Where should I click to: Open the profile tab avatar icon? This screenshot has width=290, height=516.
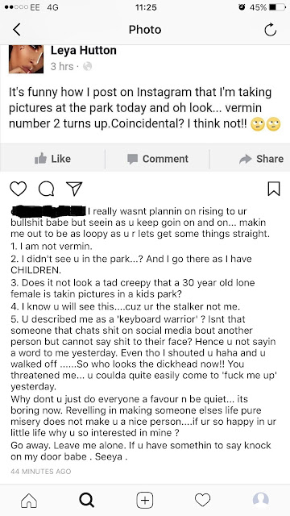tap(261, 500)
